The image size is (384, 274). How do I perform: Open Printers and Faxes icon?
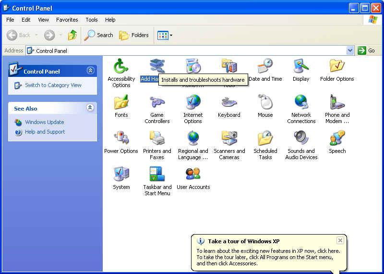pos(157,138)
